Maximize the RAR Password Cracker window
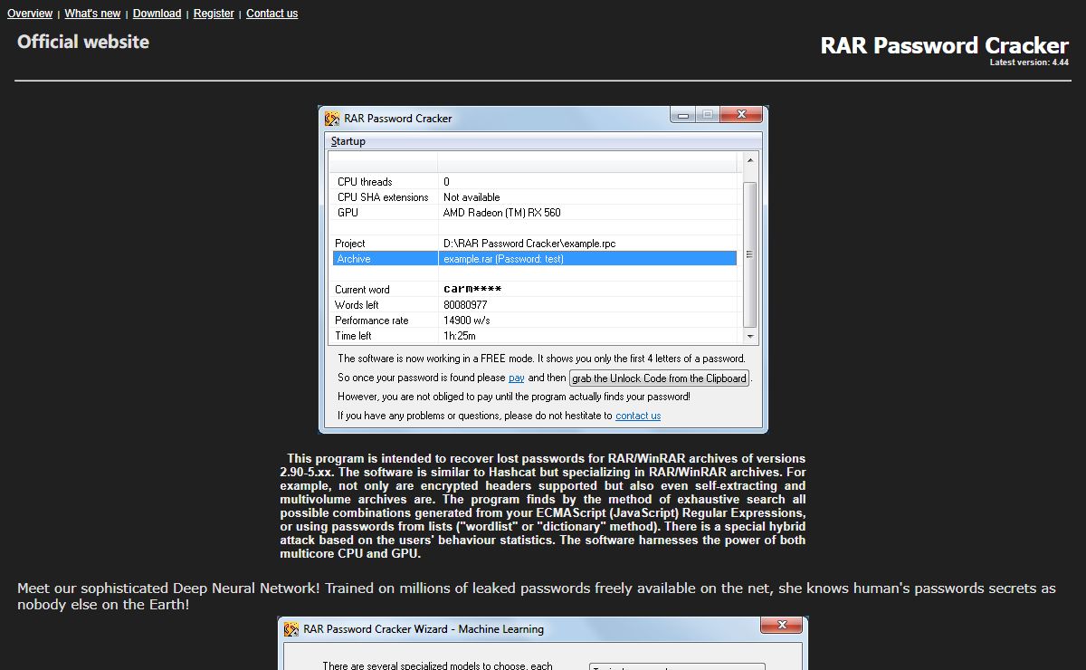This screenshot has height=670, width=1086. pos(708,115)
